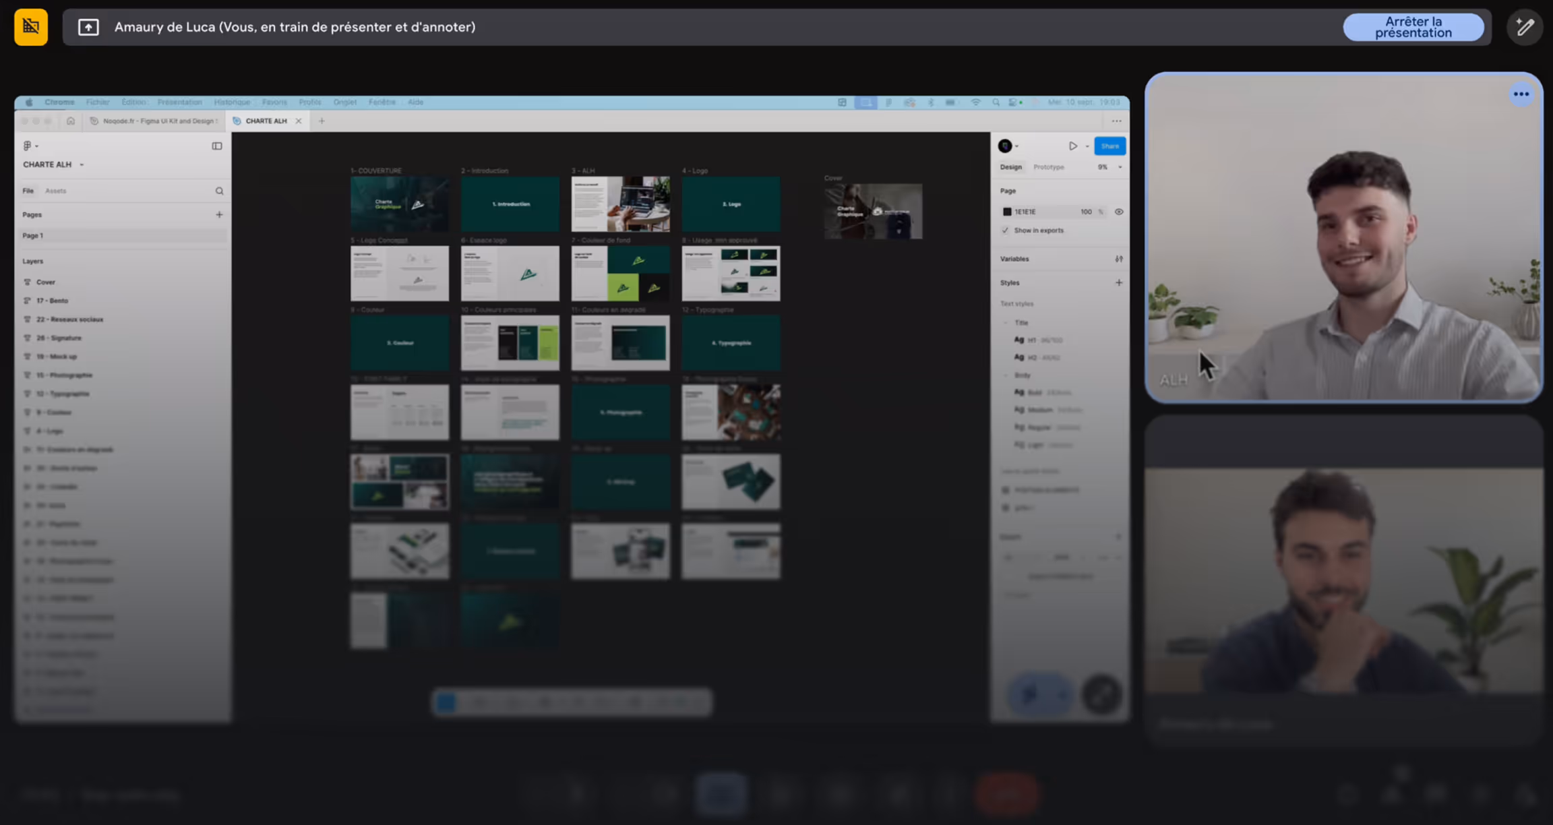Toggle the sidebar collapse icon
Screen dimensions: 1553x825
[216, 146]
